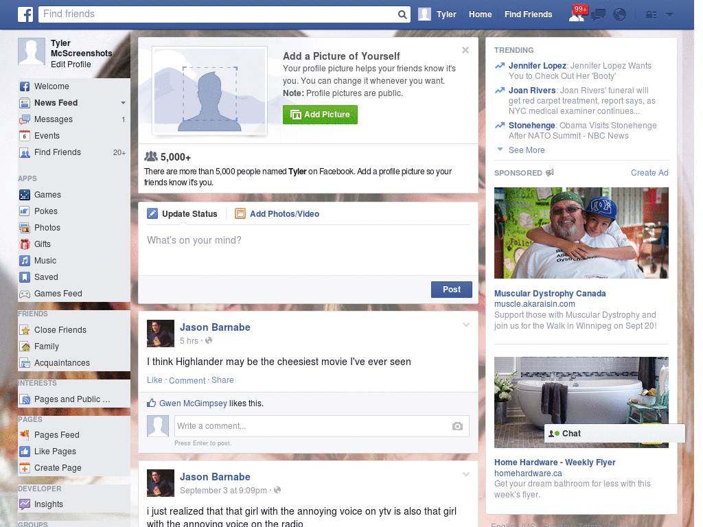Click Jason Barnabe avatar on Highlander post

[161, 333]
